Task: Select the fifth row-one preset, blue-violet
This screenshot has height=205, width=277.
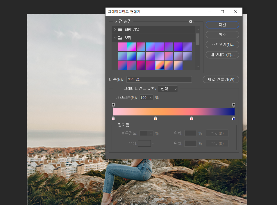Action: [160, 47]
